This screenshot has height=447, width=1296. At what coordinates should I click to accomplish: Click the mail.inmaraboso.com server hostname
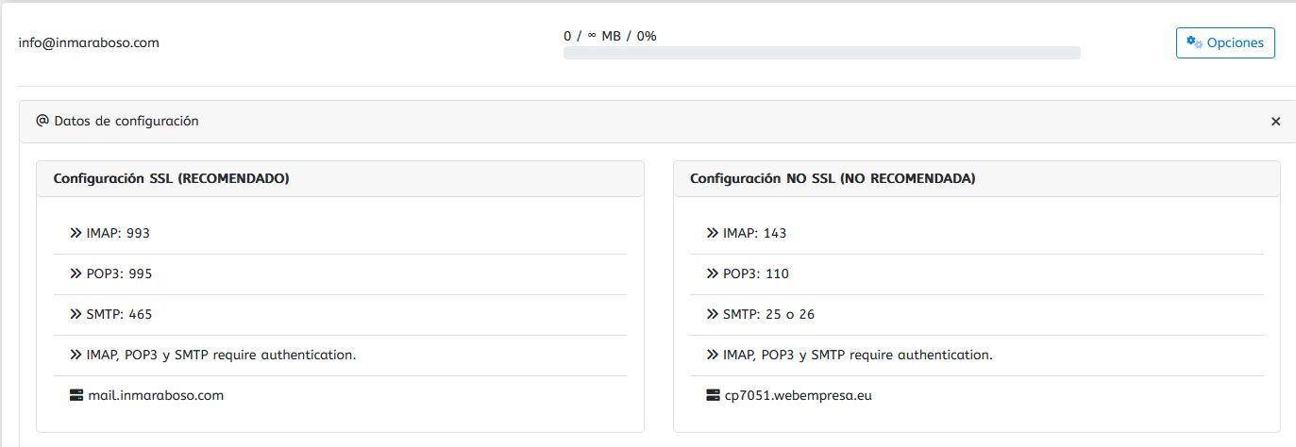(x=156, y=395)
